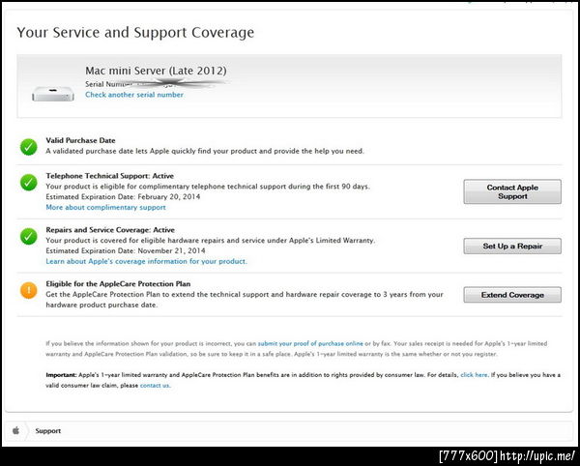Select the Repairs and Service Coverage: Active heading
The width and height of the screenshot is (580, 466).
[x=110, y=230]
